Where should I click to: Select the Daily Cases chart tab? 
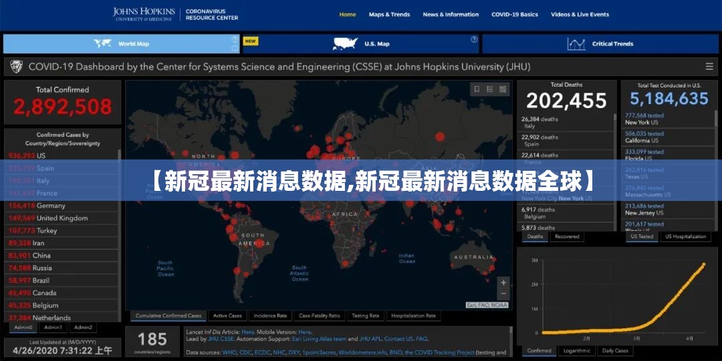click(615, 350)
